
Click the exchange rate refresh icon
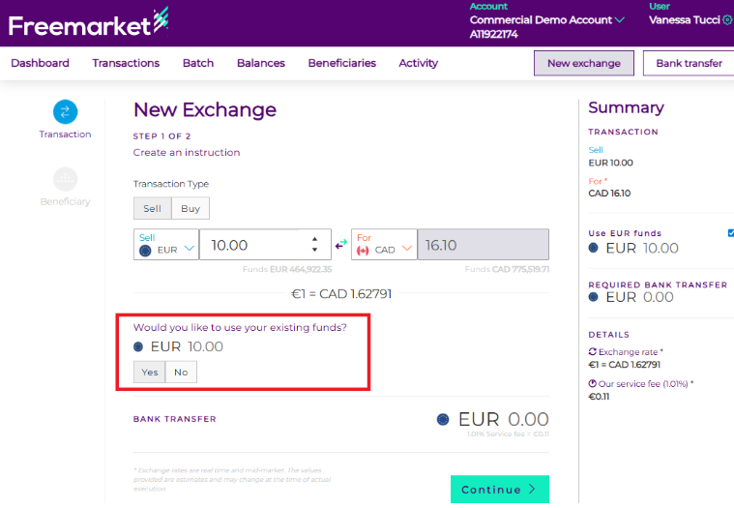coord(592,351)
